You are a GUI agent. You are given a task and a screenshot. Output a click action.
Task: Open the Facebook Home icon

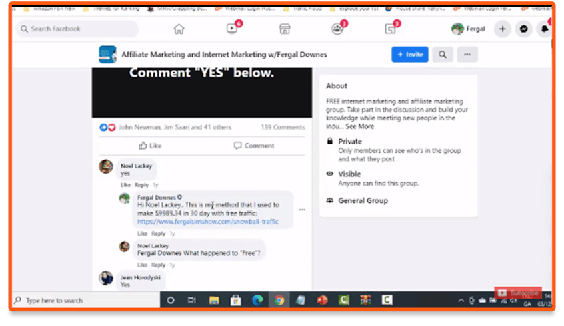coord(179,29)
